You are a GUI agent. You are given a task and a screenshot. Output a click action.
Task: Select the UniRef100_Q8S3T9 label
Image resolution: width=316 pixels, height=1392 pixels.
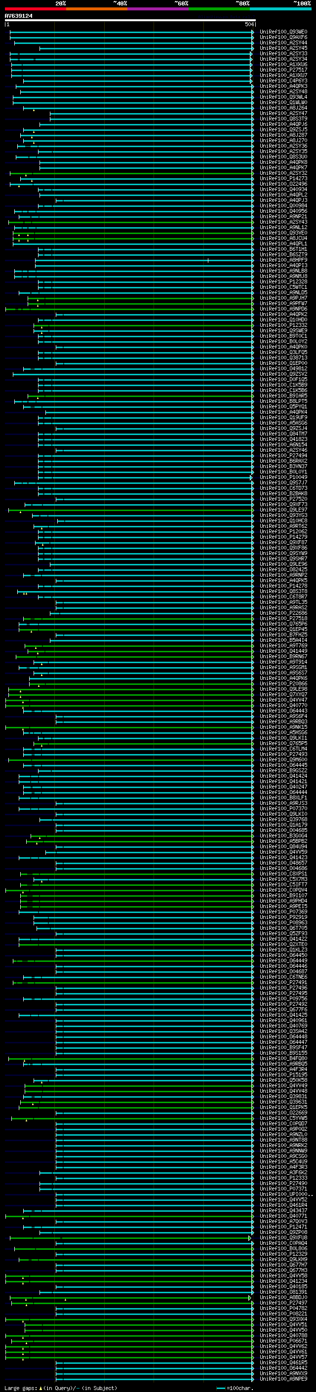[x=283, y=119]
